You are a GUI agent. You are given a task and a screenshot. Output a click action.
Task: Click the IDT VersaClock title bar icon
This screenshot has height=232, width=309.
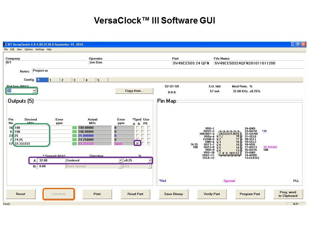pyautogui.click(x=5, y=44)
